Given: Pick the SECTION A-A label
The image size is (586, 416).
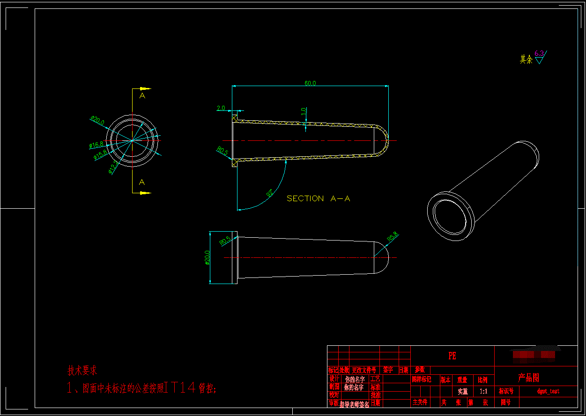Looking at the screenshot, I should point(319,198).
